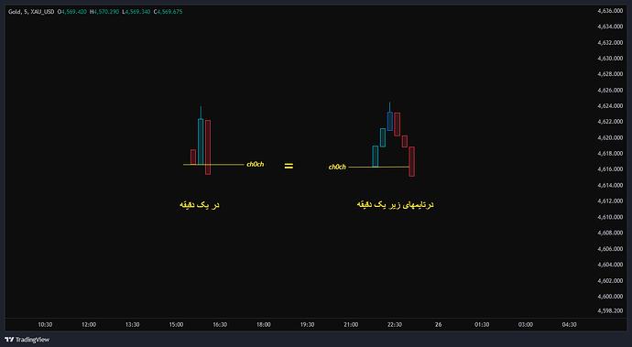Click the large red candle crossing left ch0ch line
Image resolution: width=632 pixels, height=347 pixels.
click(x=208, y=147)
